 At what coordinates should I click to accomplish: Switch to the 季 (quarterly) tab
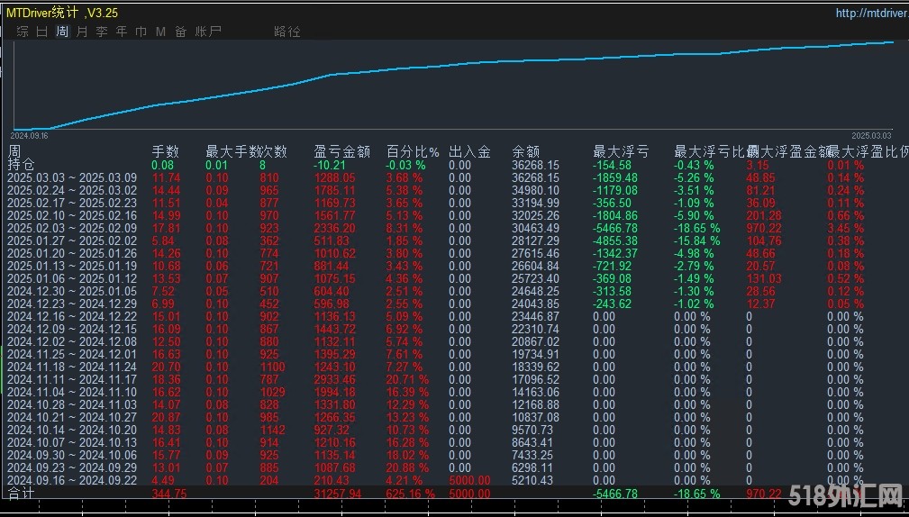[x=102, y=32]
